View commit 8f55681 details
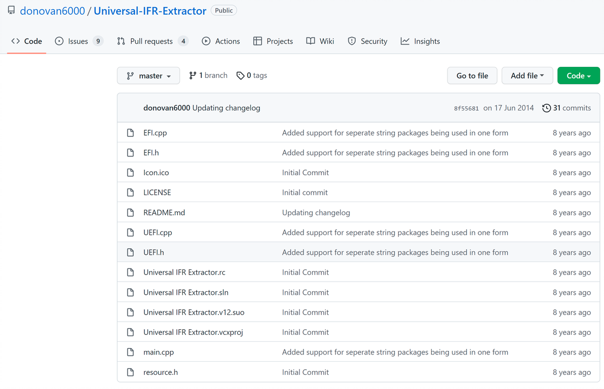 tap(466, 108)
